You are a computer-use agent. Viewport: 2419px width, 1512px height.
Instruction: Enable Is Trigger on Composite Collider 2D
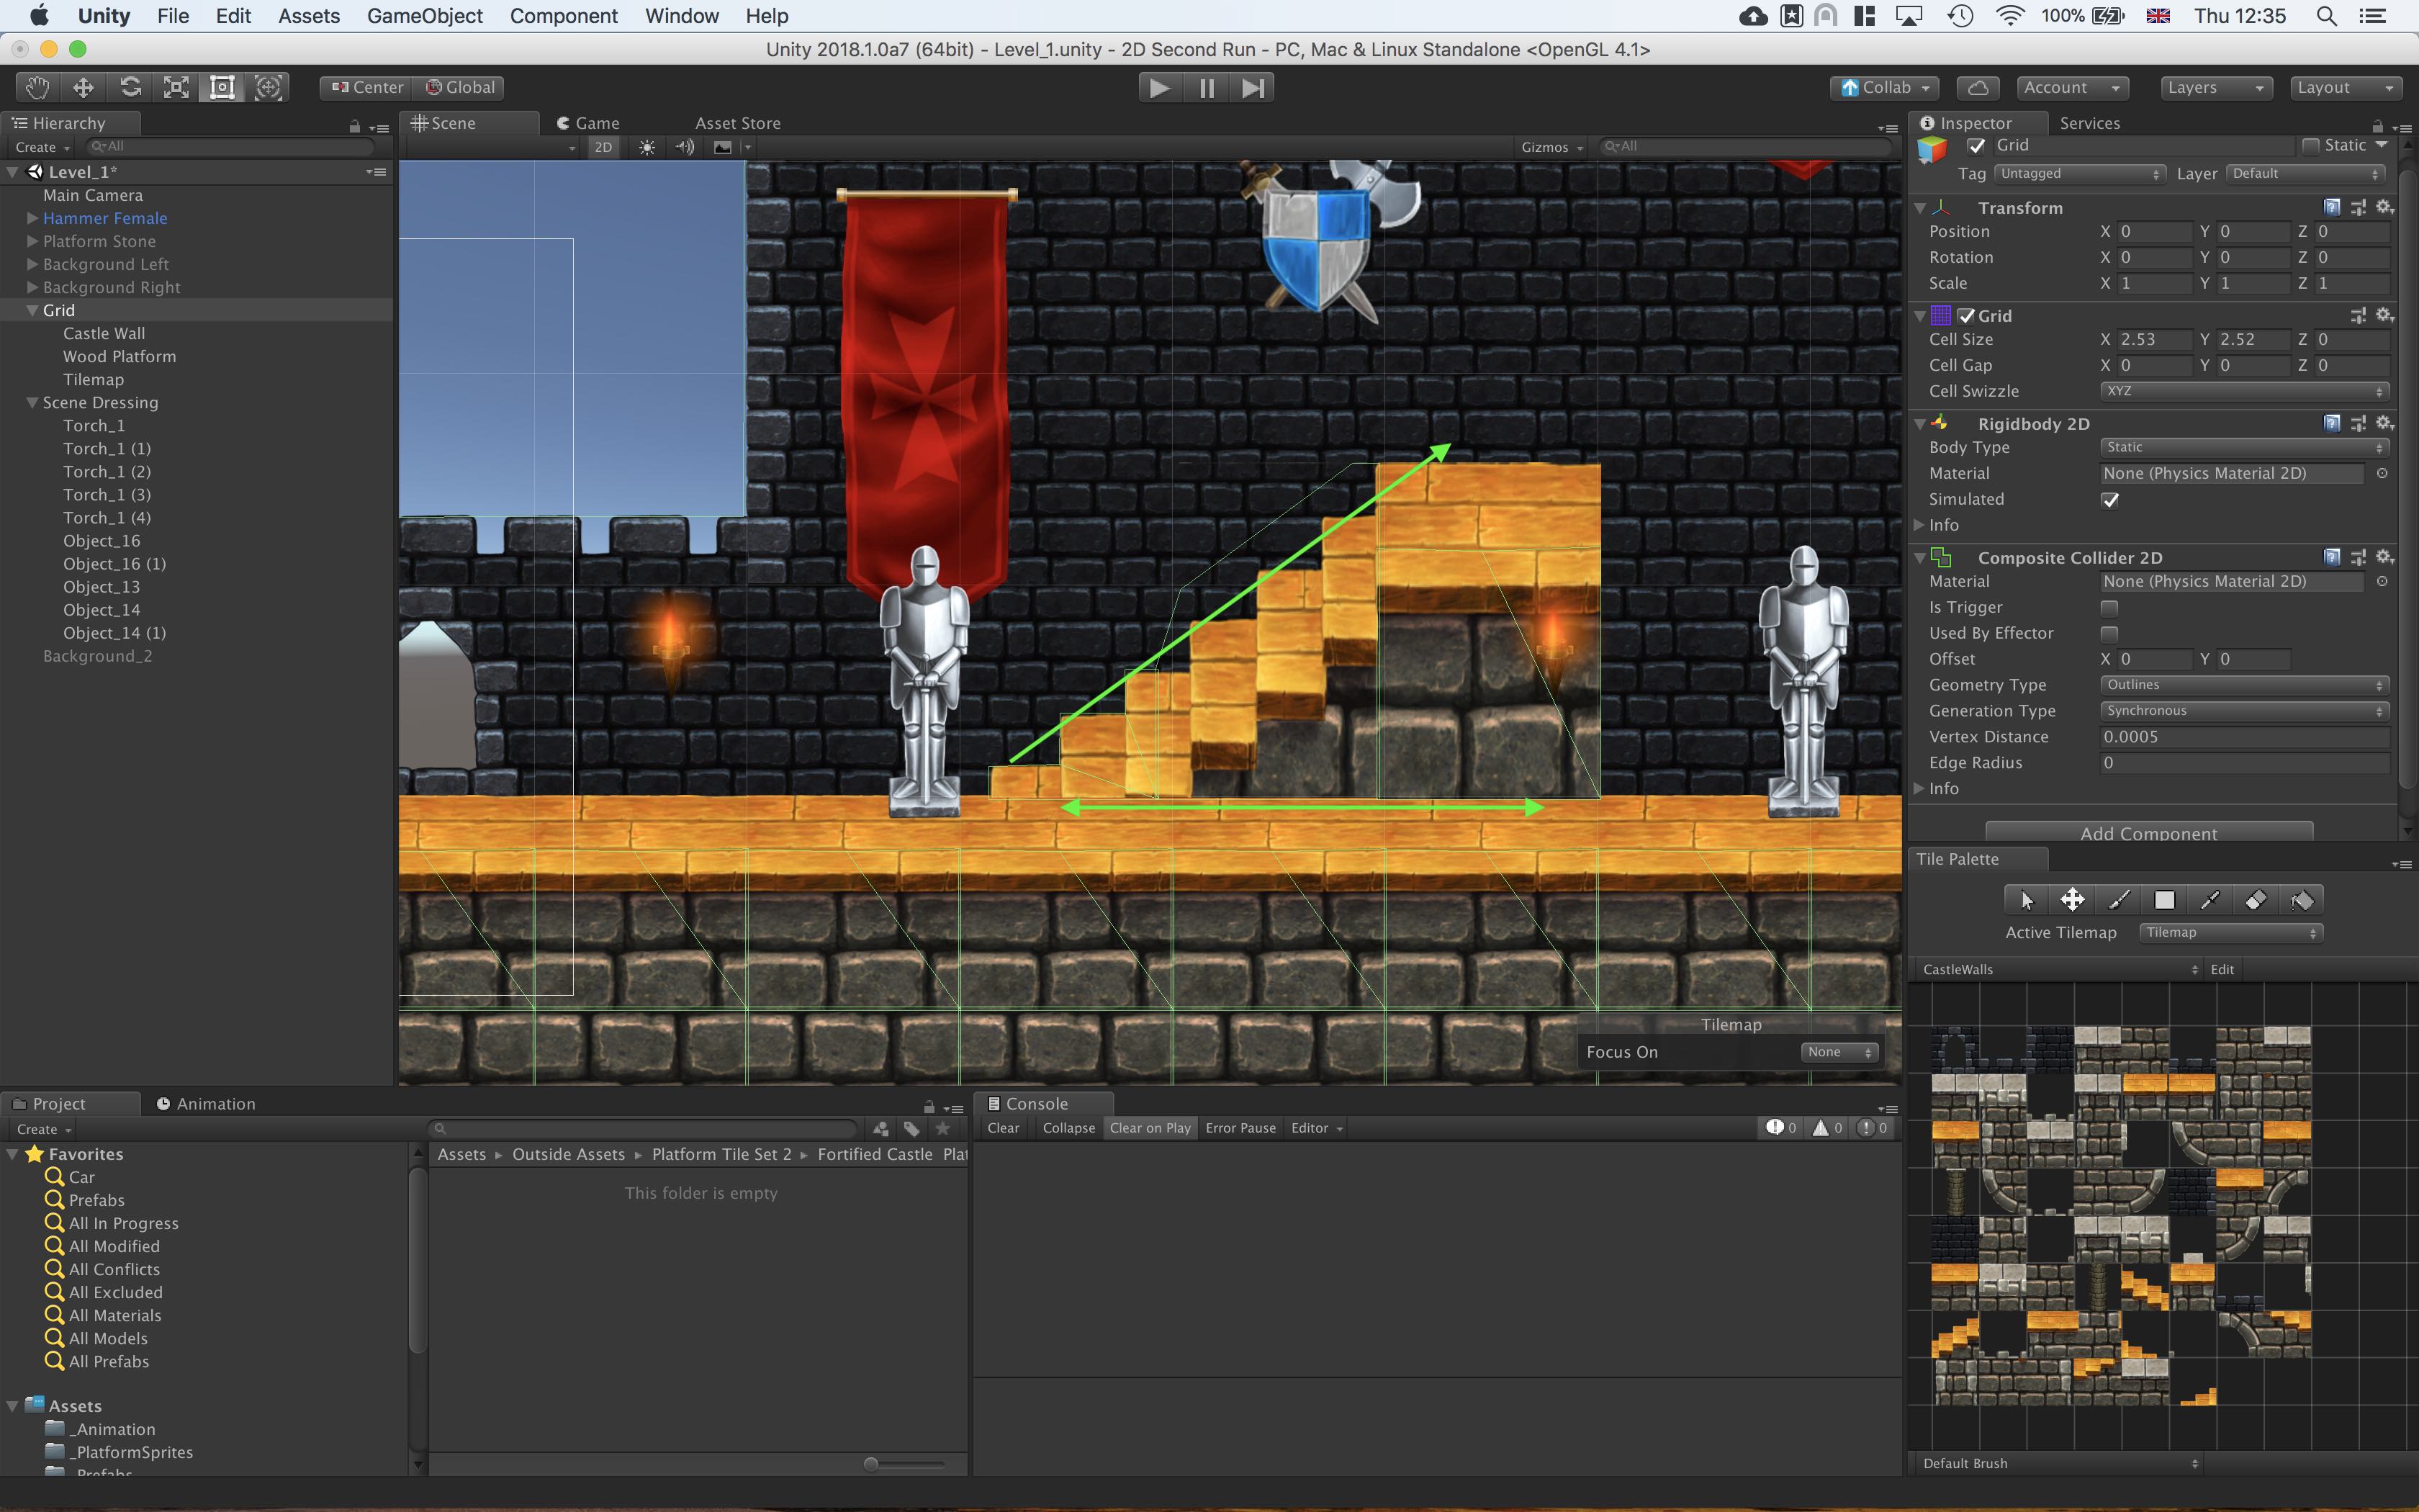(x=2109, y=607)
